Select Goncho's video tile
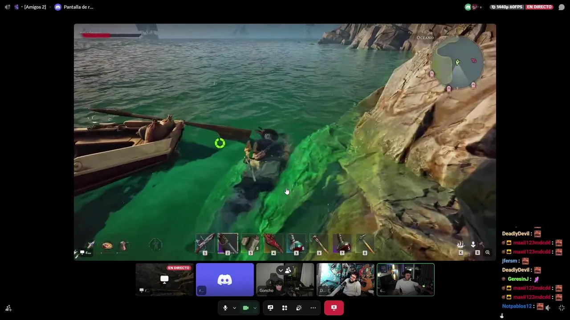 click(x=285, y=280)
